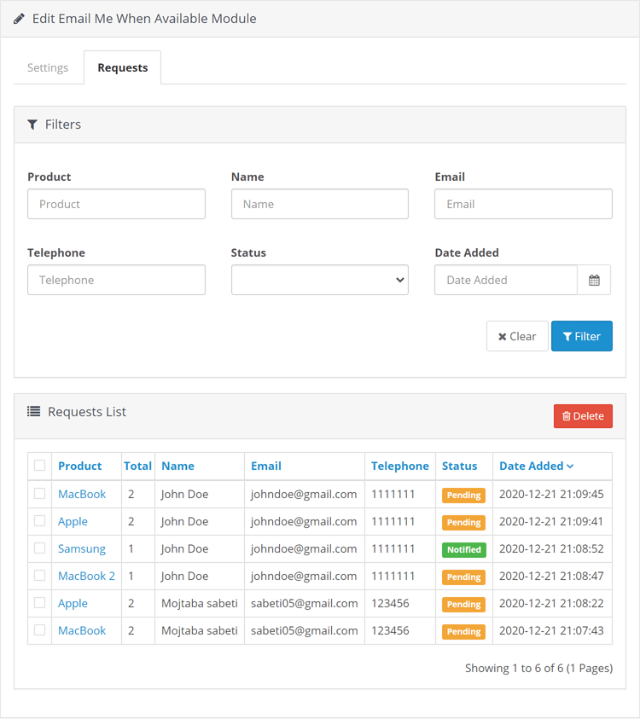Click the Clear filters button
Viewport: 640px width, 719px height.
pos(517,336)
